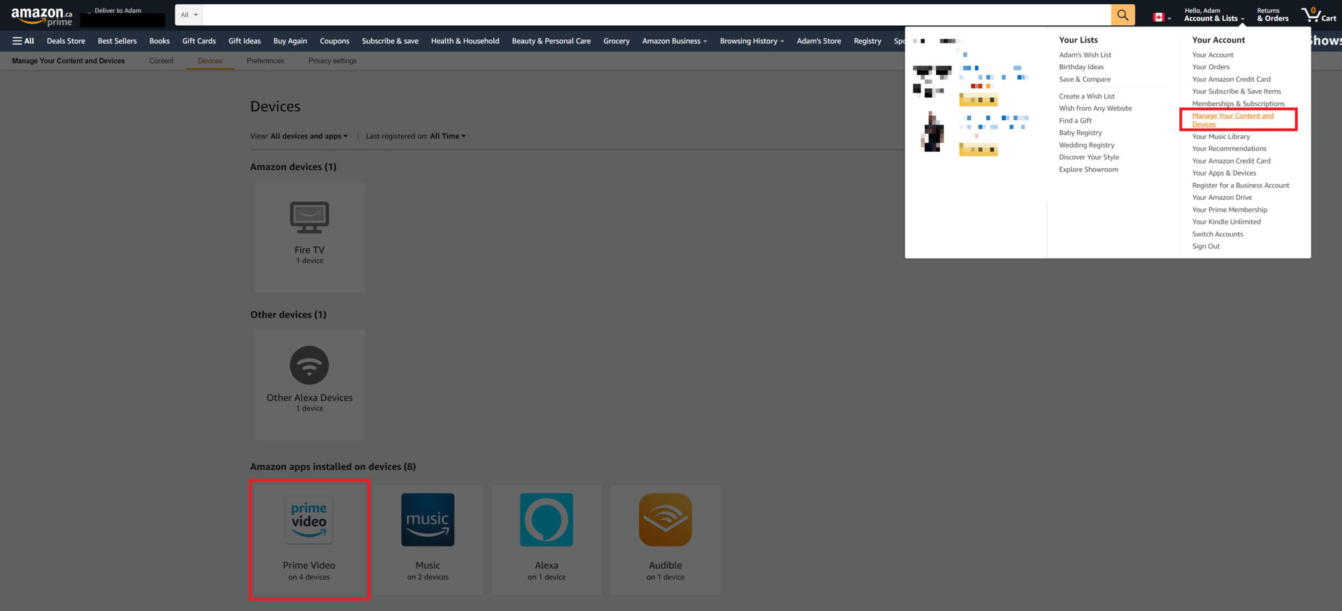Open Subscribe & save in navigation bar
Screen dimensions: 1342x611
click(x=390, y=41)
